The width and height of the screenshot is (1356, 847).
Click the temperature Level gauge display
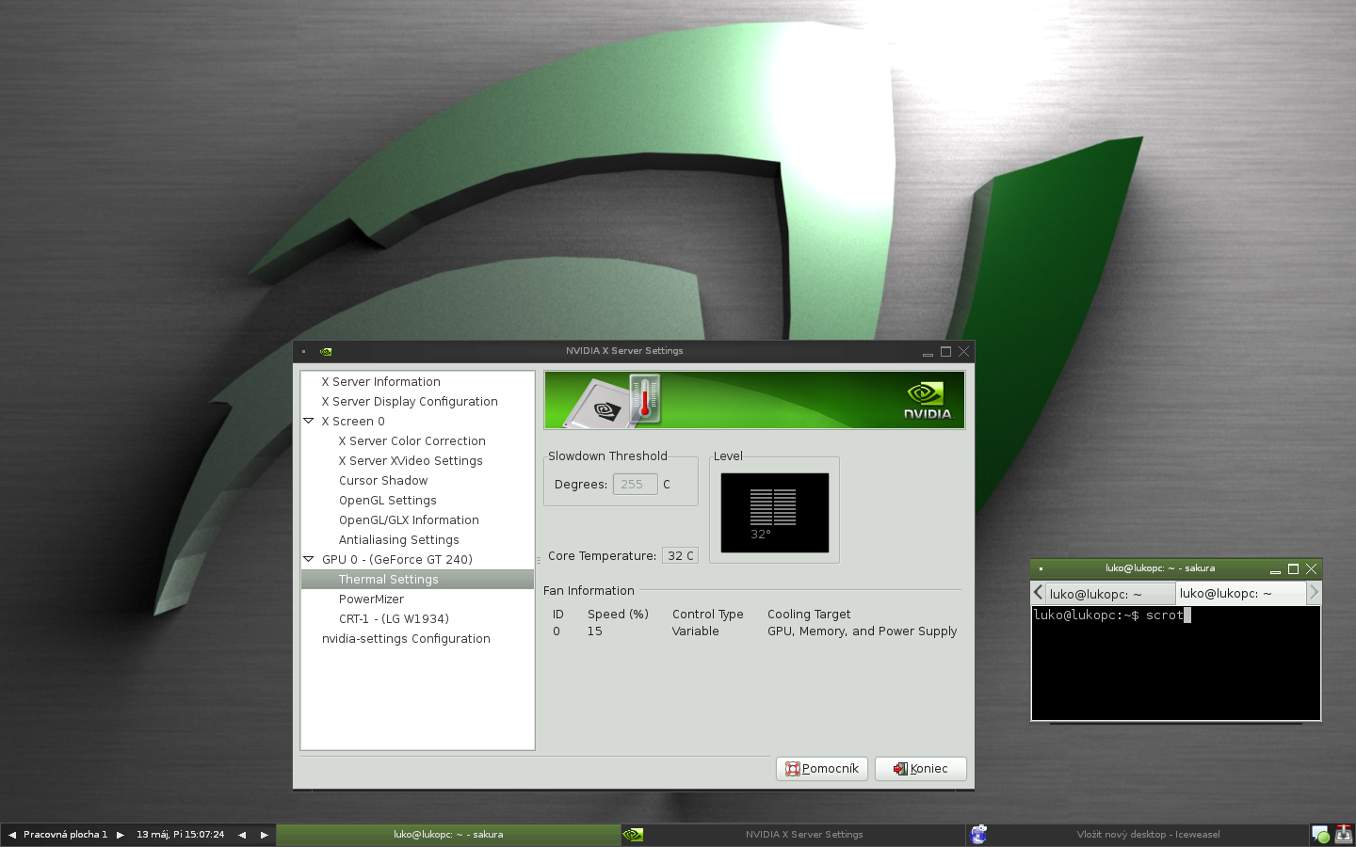pos(775,513)
